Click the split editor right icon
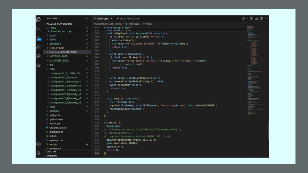 (261, 19)
